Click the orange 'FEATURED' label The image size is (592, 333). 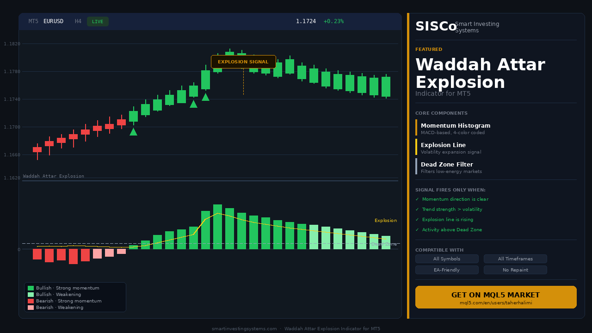tap(429, 49)
